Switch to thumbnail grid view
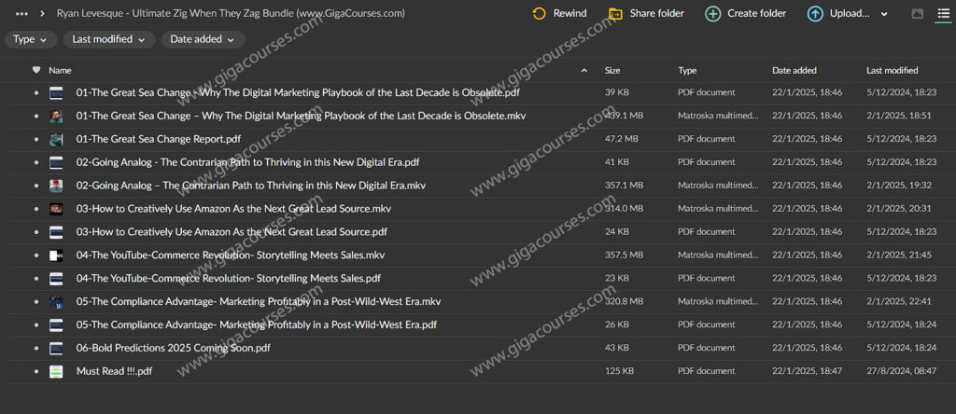This screenshot has height=414, width=956. click(917, 14)
